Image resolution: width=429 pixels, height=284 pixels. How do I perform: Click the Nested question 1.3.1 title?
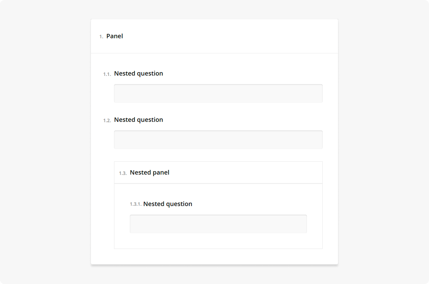(168, 204)
